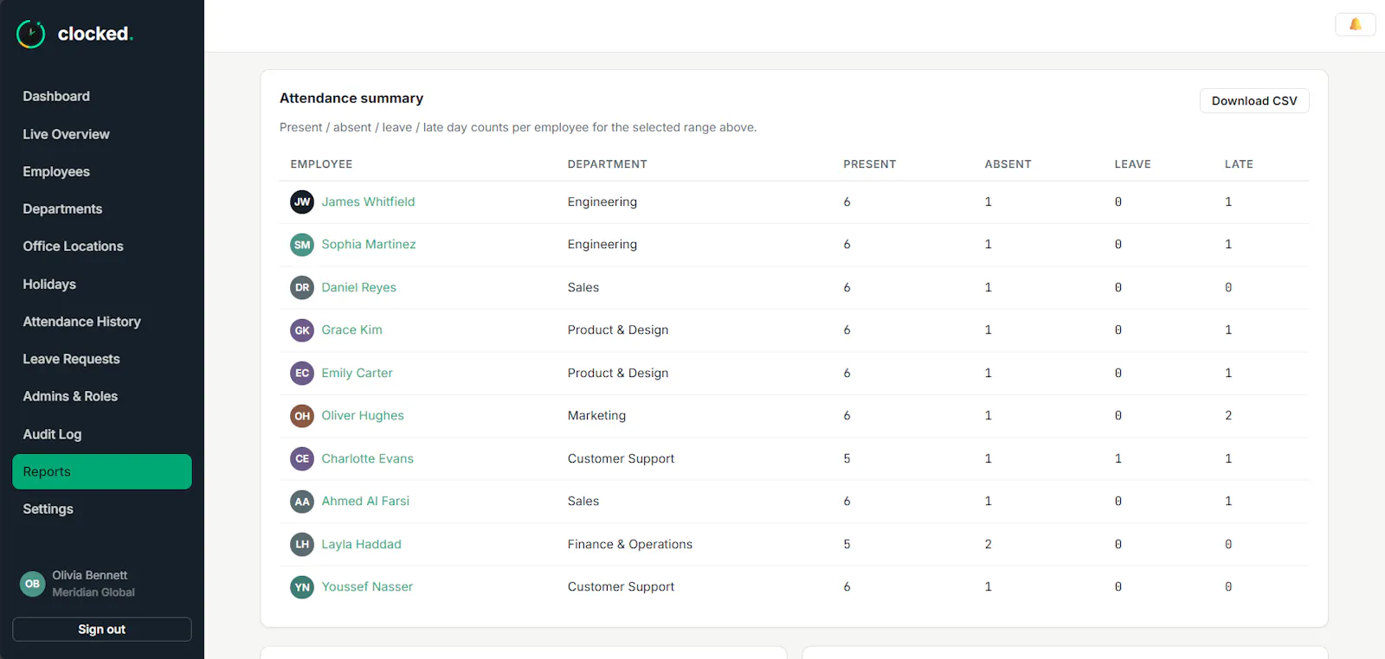Click Youssef Nasser's YN avatar

point(302,587)
